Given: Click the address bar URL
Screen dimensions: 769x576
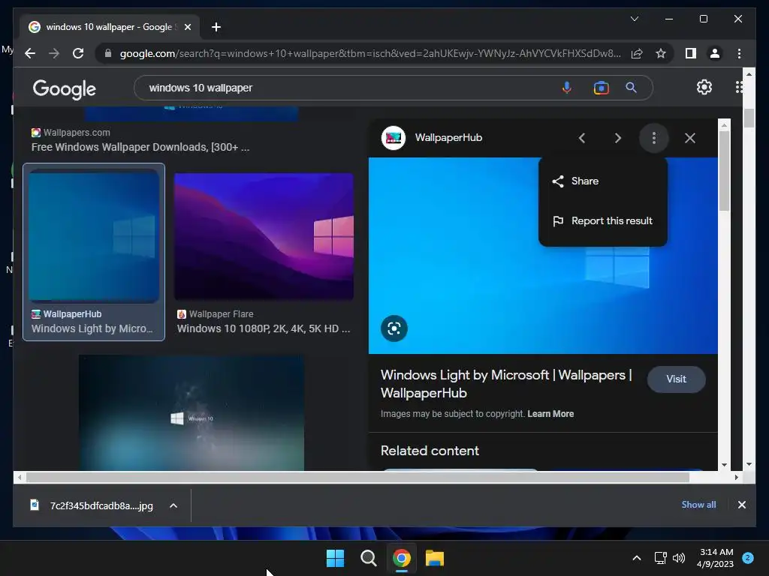Looking at the screenshot, I should (370, 53).
